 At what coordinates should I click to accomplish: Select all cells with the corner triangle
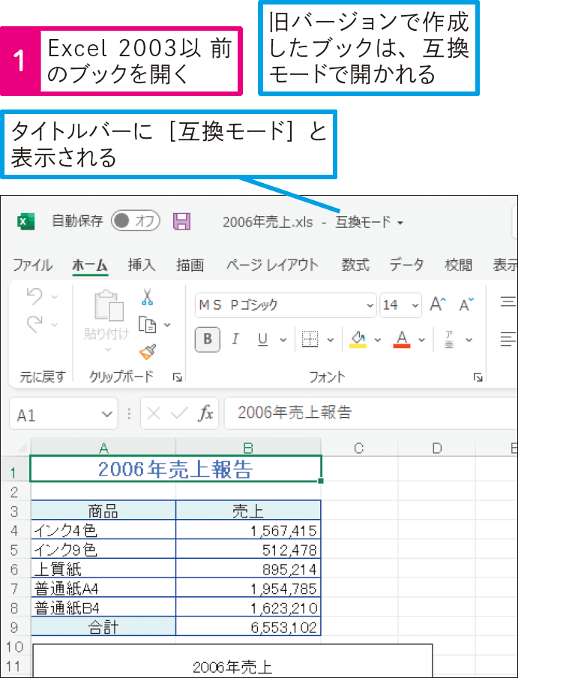(22, 448)
